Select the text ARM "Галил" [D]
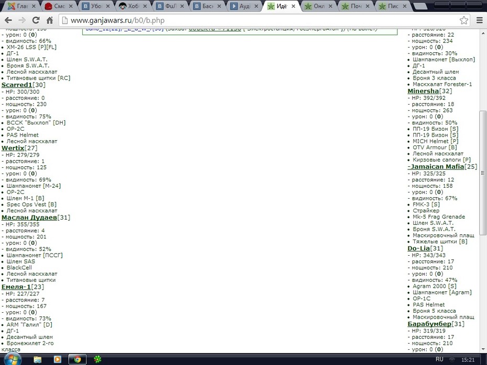The height and width of the screenshot is (365, 487). [x=29, y=325]
